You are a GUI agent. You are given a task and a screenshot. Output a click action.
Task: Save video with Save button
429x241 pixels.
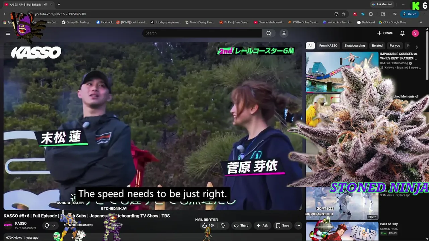(282, 226)
